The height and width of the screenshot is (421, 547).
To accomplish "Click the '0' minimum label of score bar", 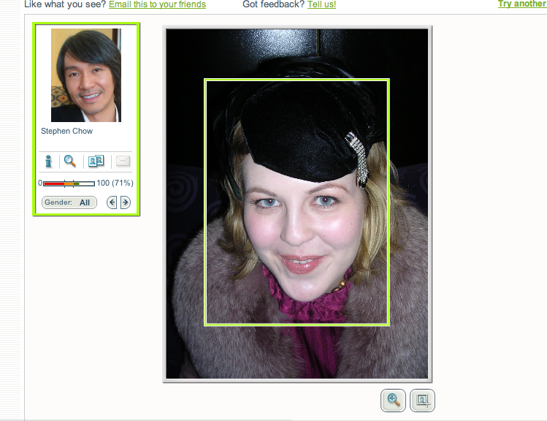I will tap(40, 183).
